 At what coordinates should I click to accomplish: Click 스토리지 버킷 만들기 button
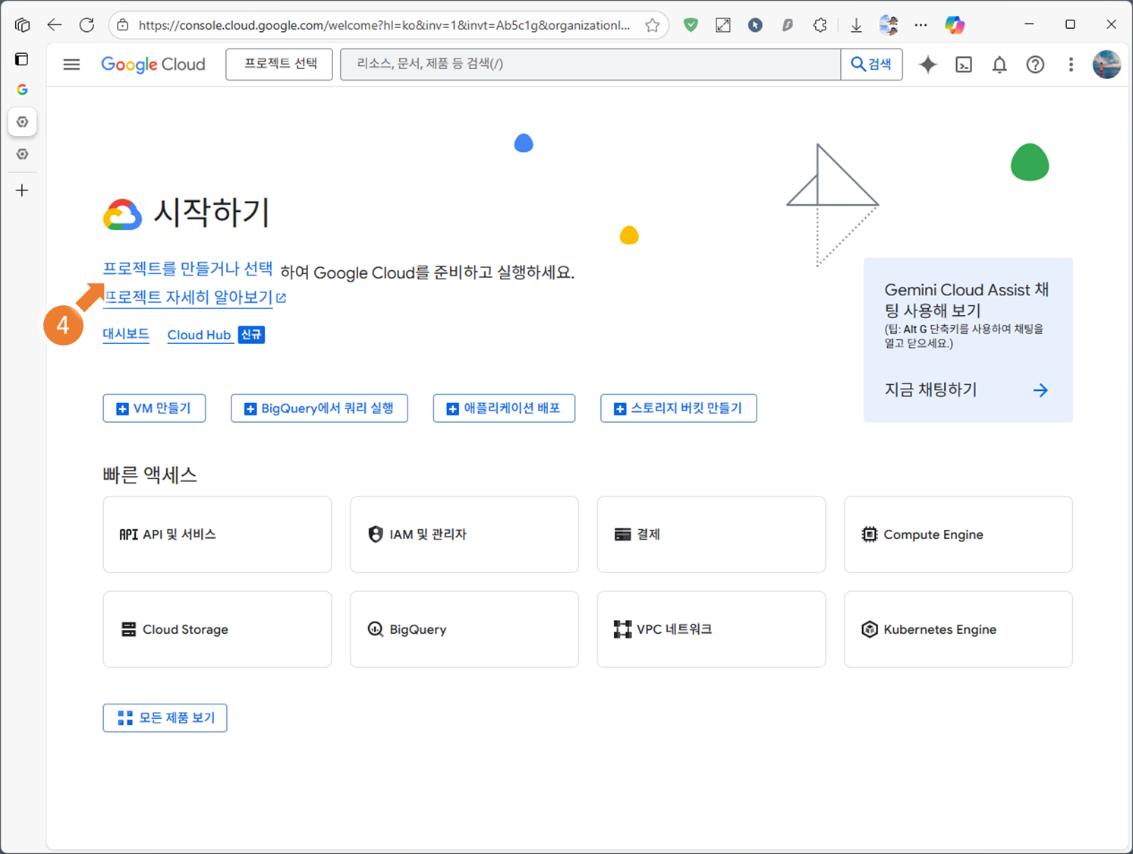click(678, 408)
